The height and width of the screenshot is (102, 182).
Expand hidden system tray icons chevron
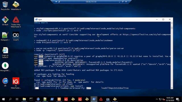point(157,99)
